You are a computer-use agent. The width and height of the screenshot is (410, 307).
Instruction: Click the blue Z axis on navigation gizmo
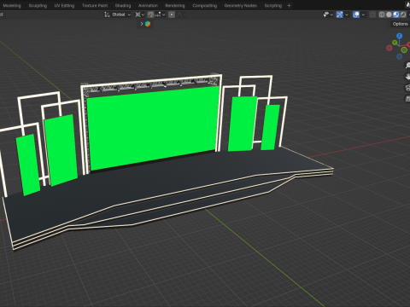click(399, 36)
